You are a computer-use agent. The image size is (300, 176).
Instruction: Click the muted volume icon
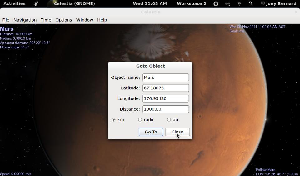227,4
